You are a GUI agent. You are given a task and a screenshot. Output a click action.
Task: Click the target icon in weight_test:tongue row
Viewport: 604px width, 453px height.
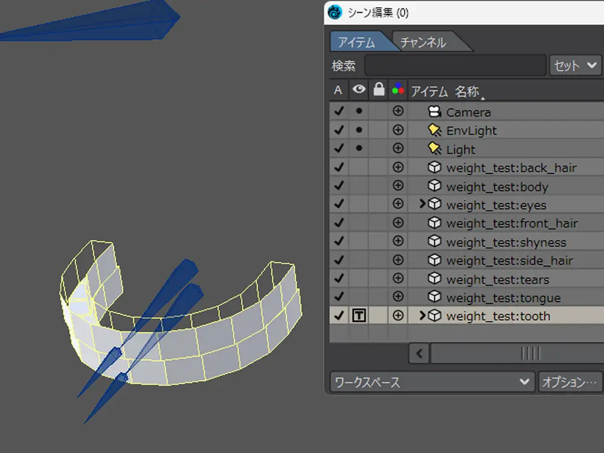[x=397, y=297]
